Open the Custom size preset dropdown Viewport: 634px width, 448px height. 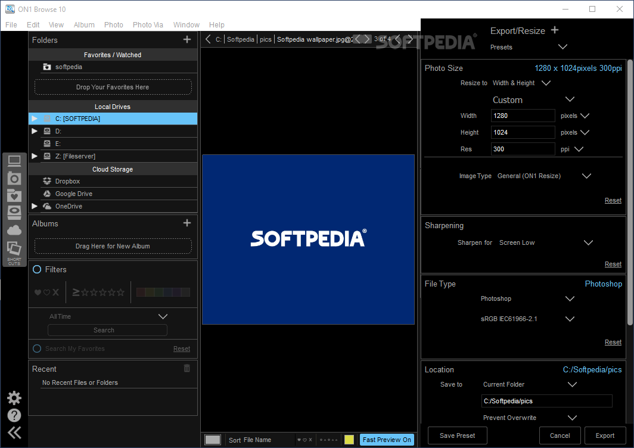coord(570,99)
